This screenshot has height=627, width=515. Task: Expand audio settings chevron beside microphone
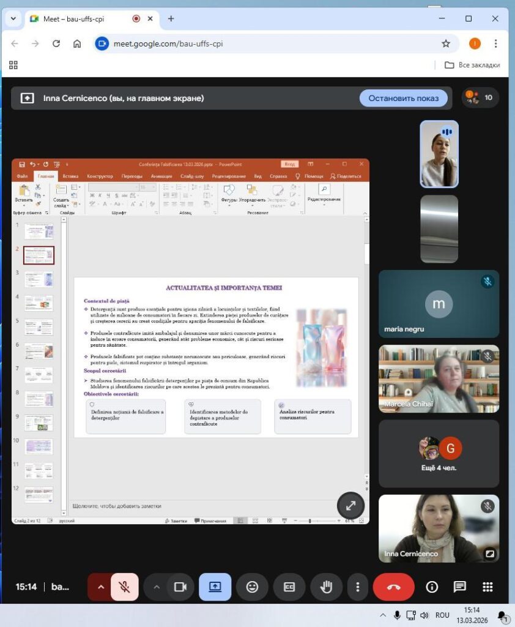click(x=101, y=587)
